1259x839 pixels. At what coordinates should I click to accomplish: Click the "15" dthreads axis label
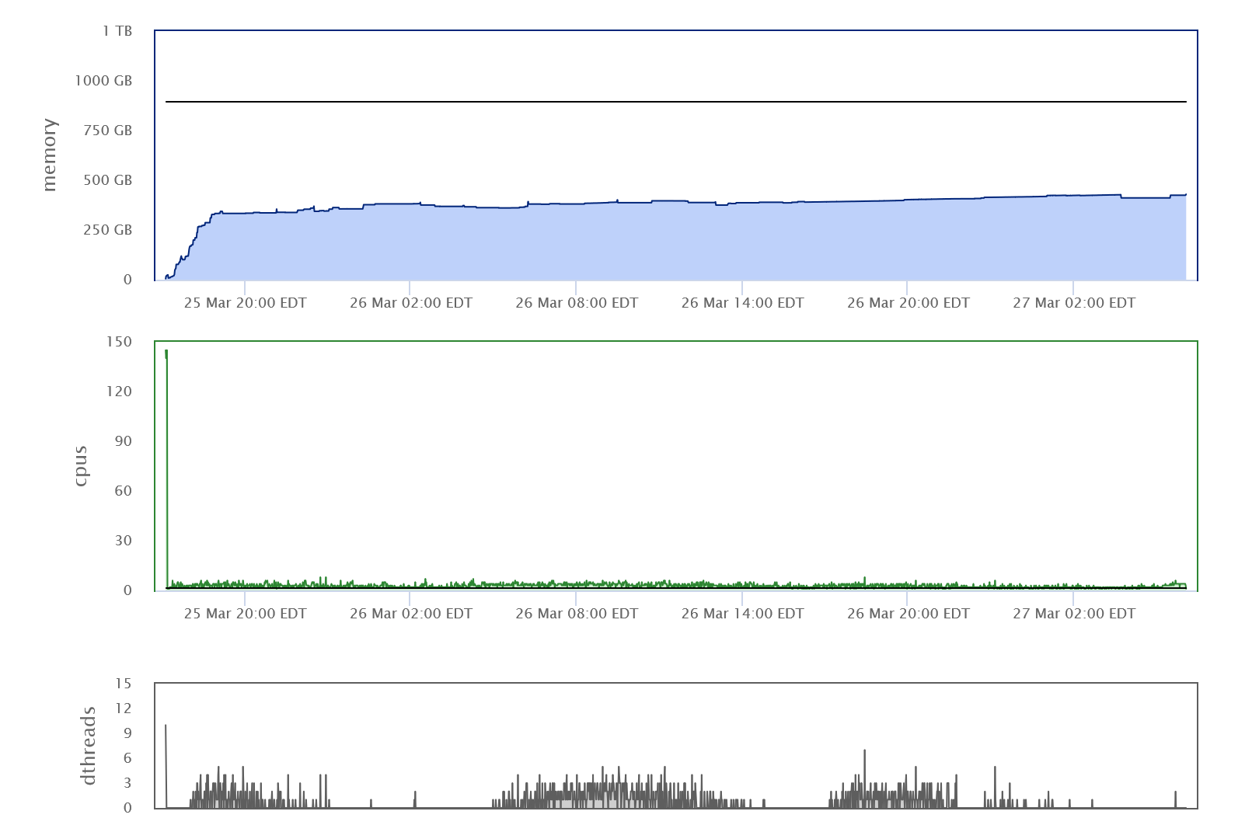click(x=124, y=684)
